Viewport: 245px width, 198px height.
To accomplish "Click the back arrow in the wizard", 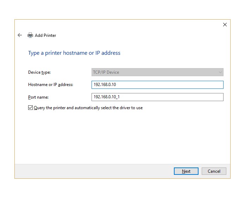I will click(20, 35).
